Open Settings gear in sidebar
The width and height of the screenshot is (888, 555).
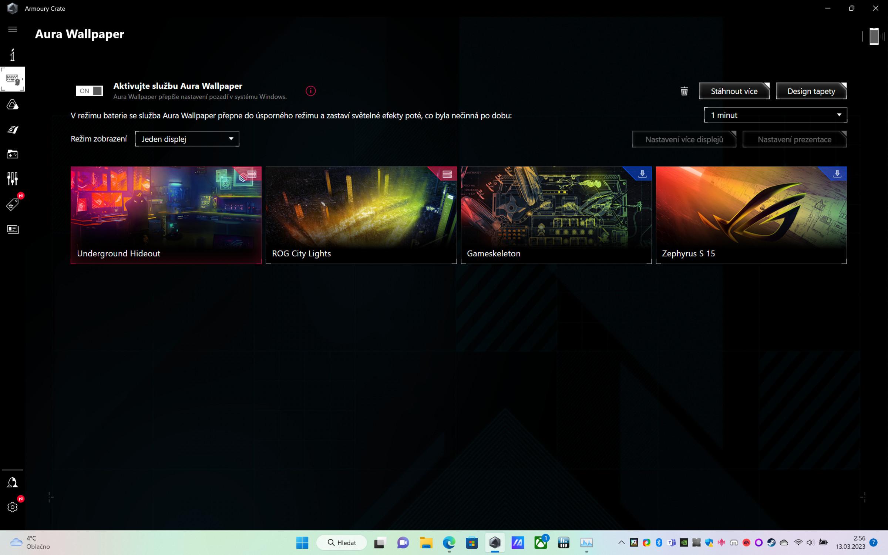click(12, 507)
